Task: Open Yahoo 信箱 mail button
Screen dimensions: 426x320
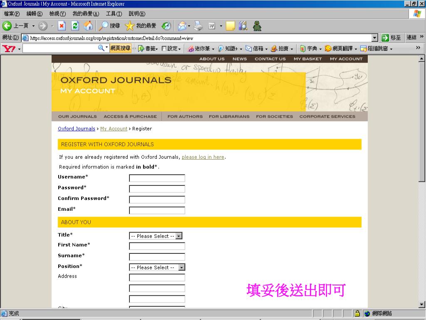Action: tap(256, 48)
